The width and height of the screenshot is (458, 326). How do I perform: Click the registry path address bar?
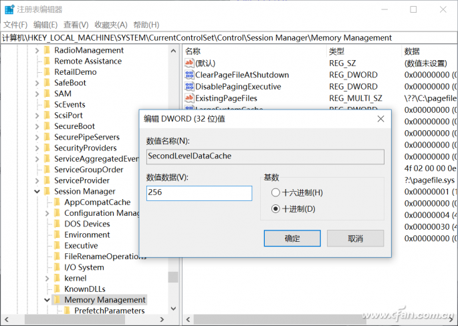[229, 37]
